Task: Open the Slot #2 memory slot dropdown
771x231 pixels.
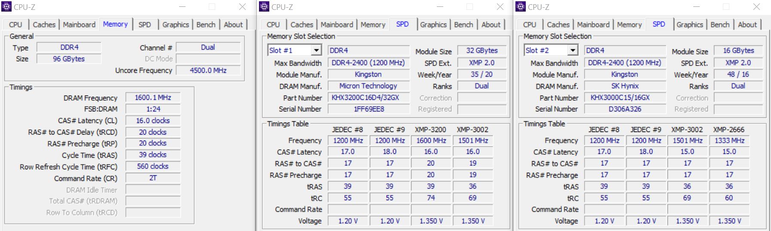Action: [573, 51]
